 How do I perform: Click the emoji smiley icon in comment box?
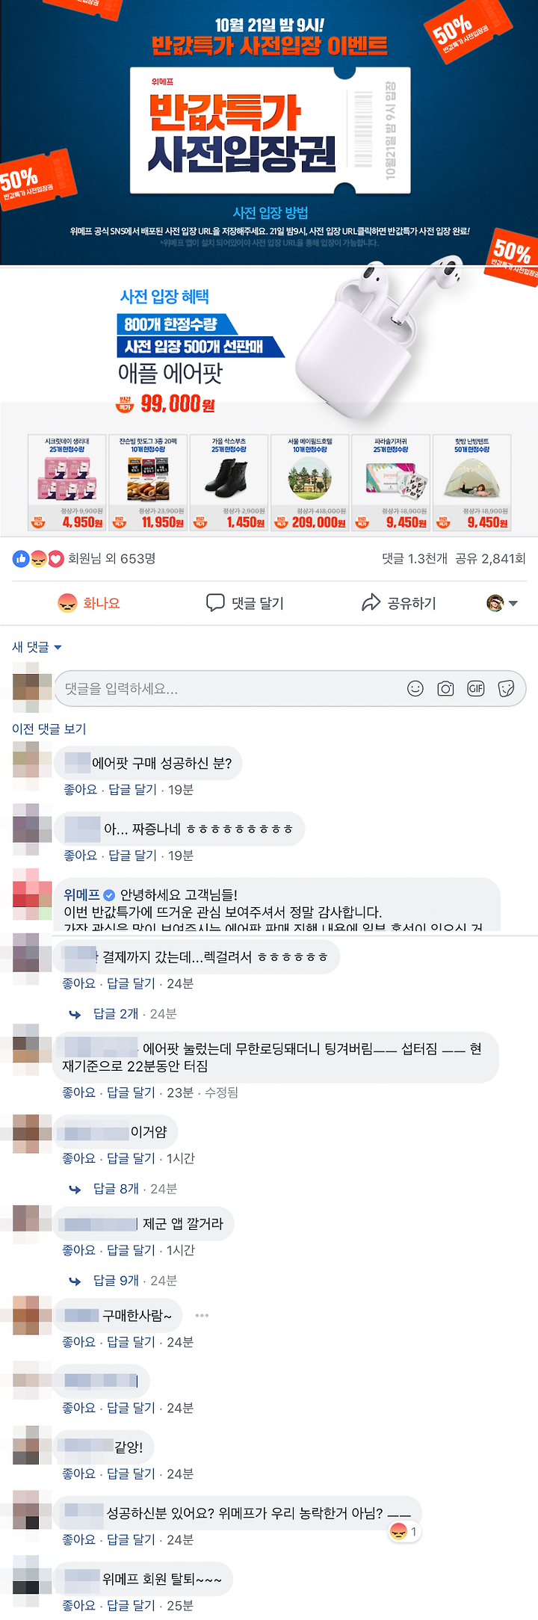coord(415,688)
